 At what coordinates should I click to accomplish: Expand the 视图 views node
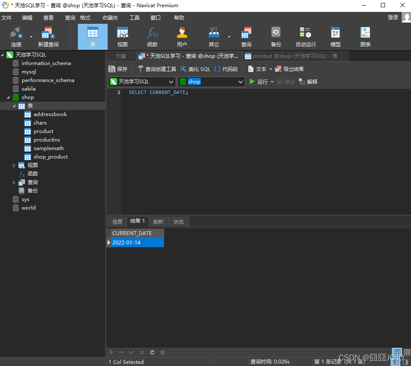[x=14, y=165]
